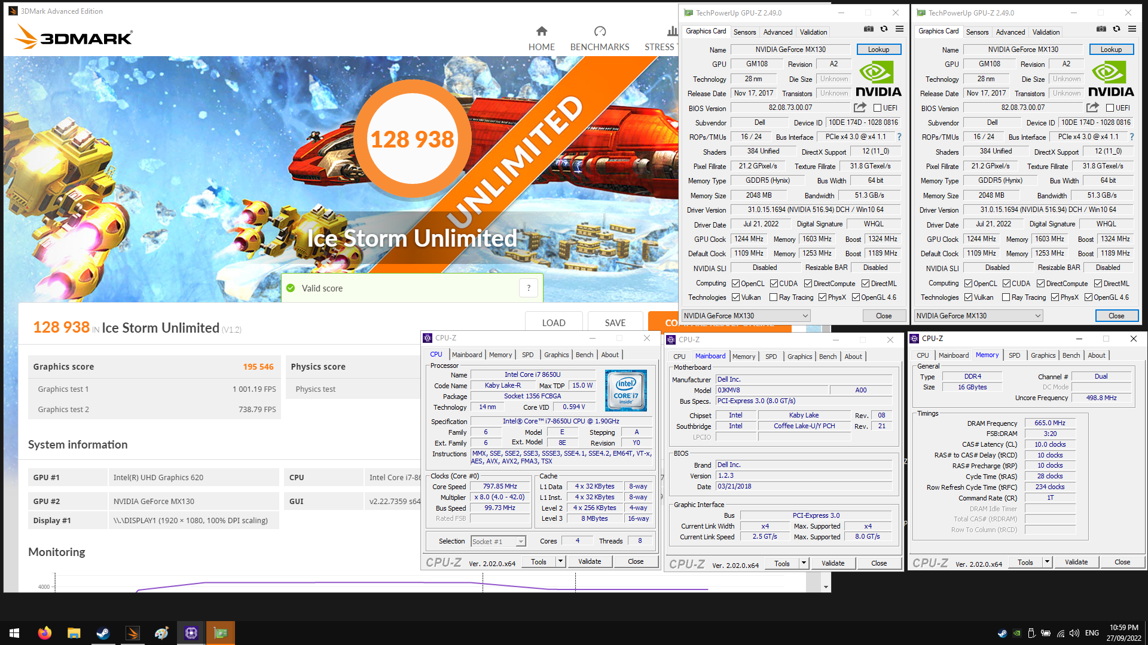Click Bus Interface question mark in right GPU-Z
This screenshot has height=645, width=1148.
click(x=1131, y=137)
